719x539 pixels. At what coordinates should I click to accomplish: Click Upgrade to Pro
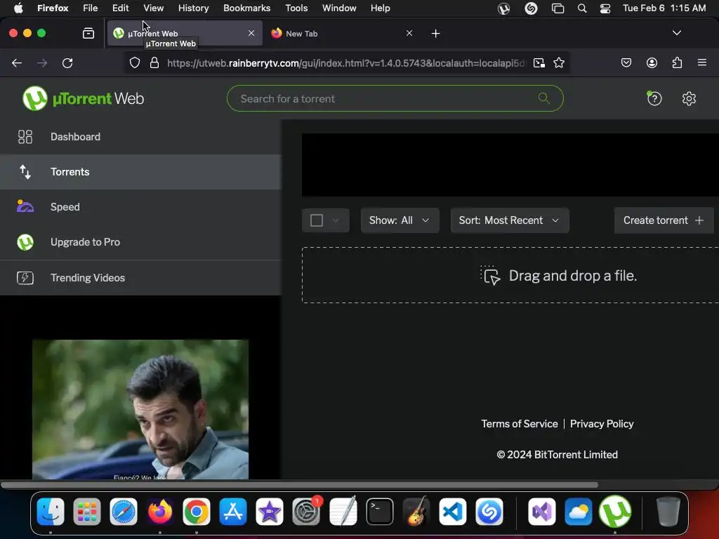pos(140,242)
